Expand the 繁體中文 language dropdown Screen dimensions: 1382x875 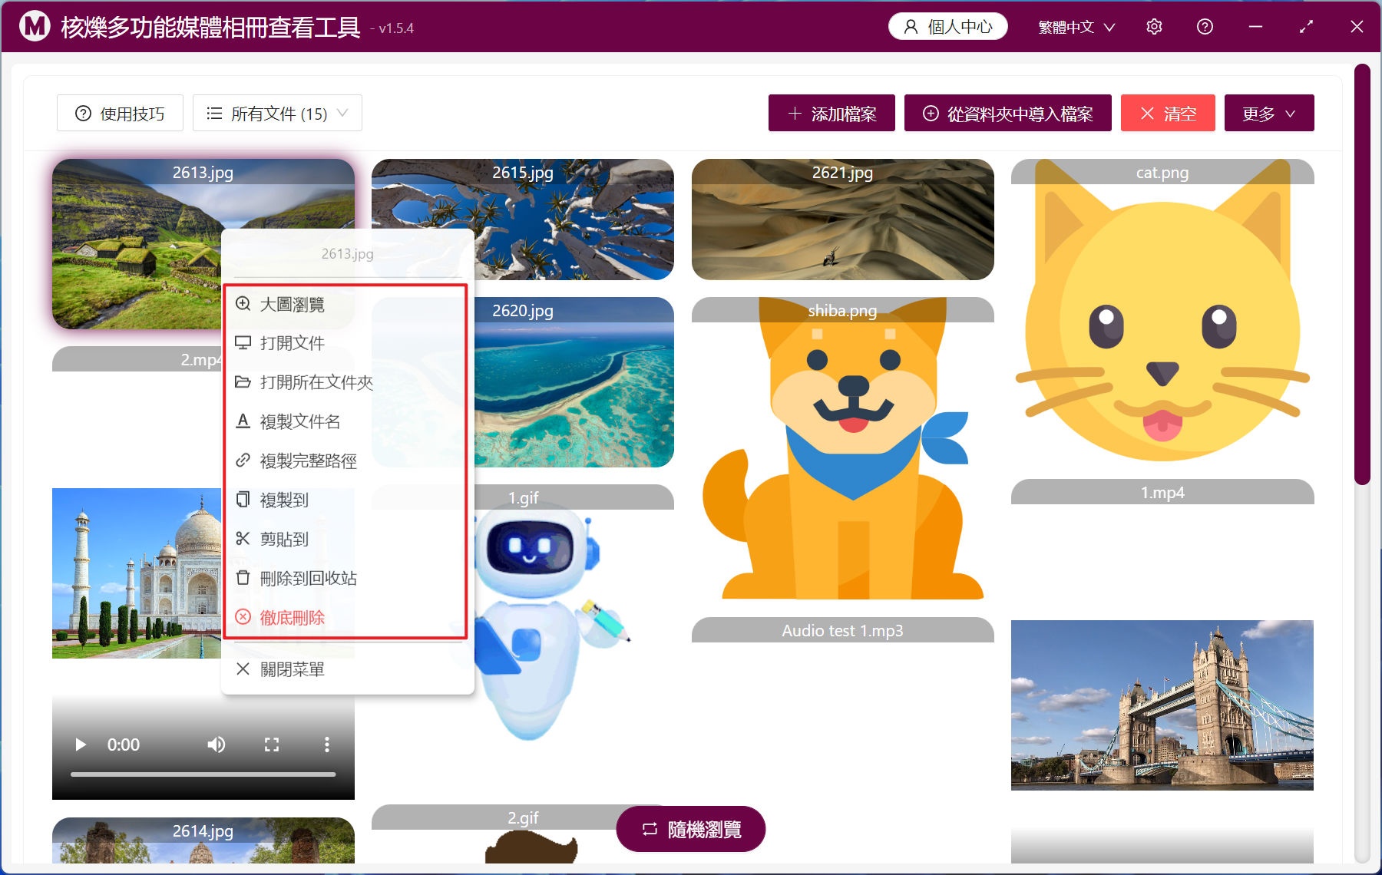1076,27
